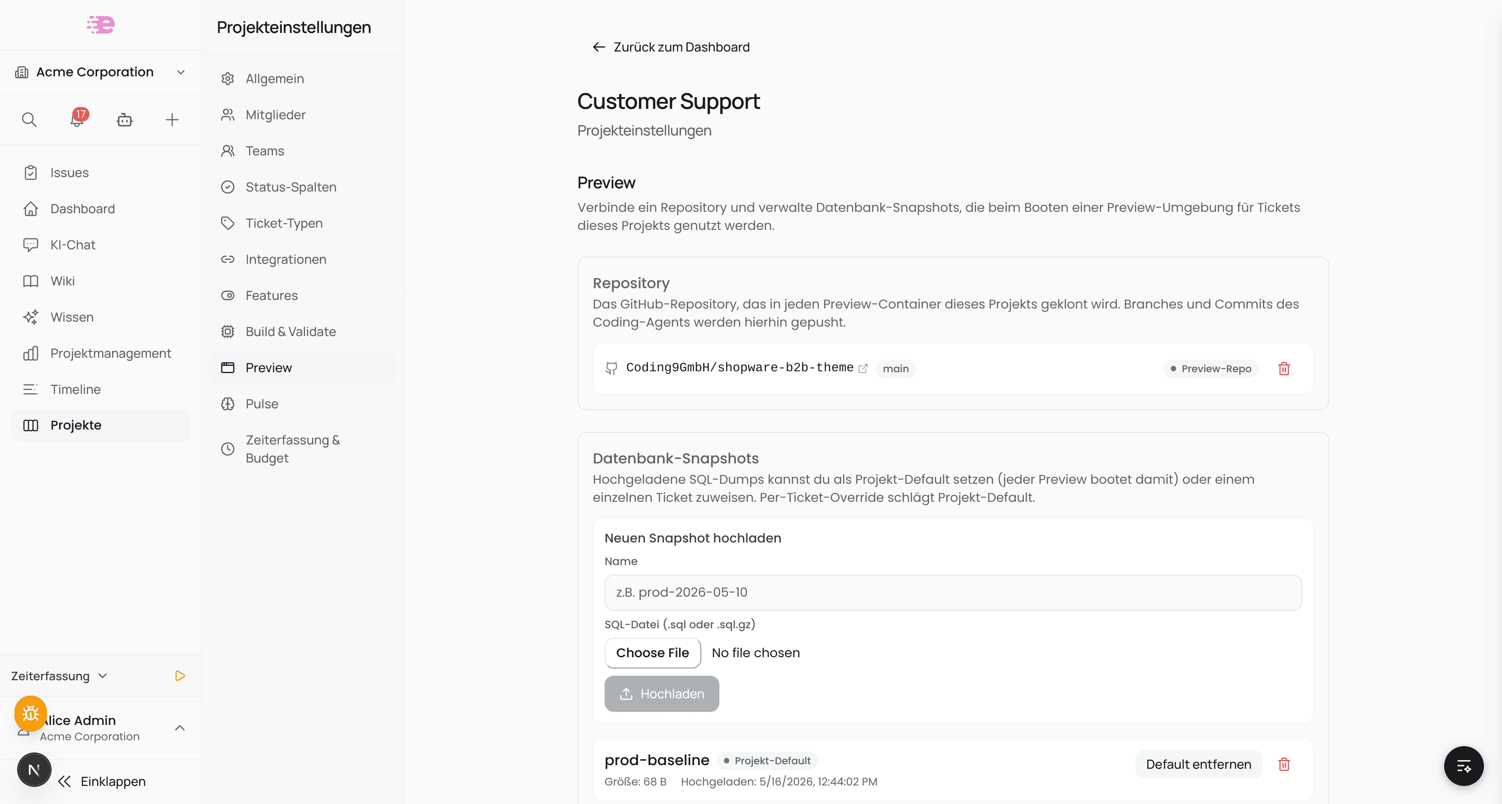Click the Features eye icon
The width and height of the screenshot is (1502, 804).
(x=228, y=295)
